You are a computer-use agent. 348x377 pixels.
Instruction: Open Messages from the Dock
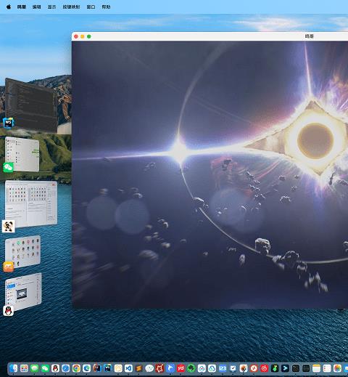click(35, 368)
